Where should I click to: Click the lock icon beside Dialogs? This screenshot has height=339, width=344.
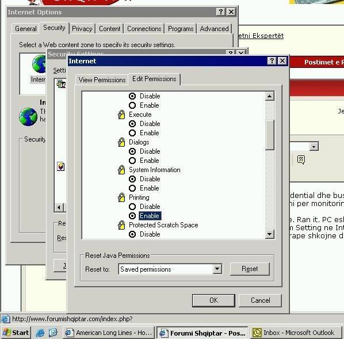[121, 142]
